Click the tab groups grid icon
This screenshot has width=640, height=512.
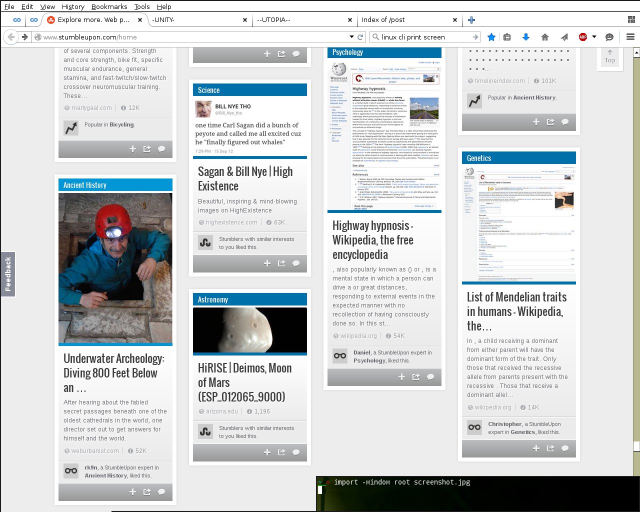[631, 20]
